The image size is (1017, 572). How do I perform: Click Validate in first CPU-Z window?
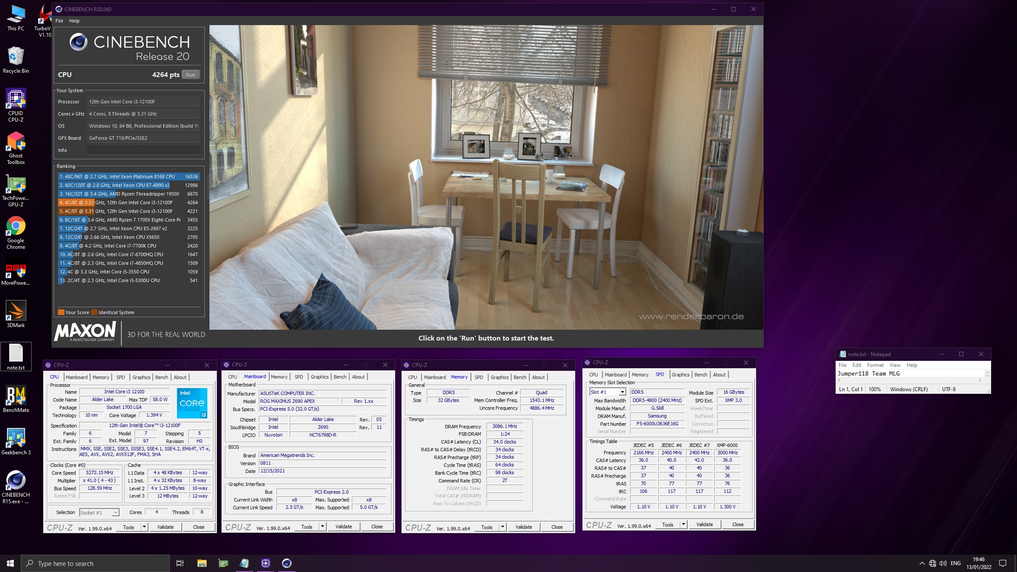[165, 527]
